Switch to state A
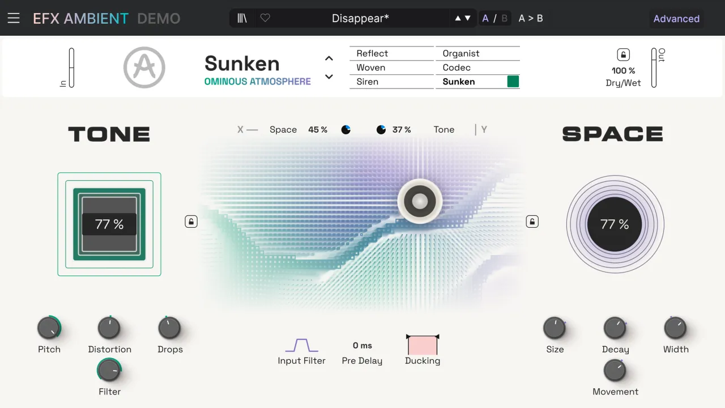The height and width of the screenshot is (408, 725). (x=485, y=18)
